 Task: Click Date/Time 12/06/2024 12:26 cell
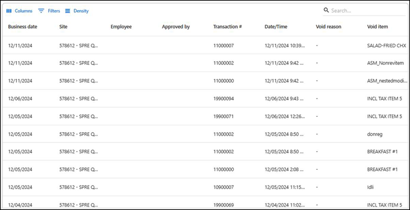(285, 117)
